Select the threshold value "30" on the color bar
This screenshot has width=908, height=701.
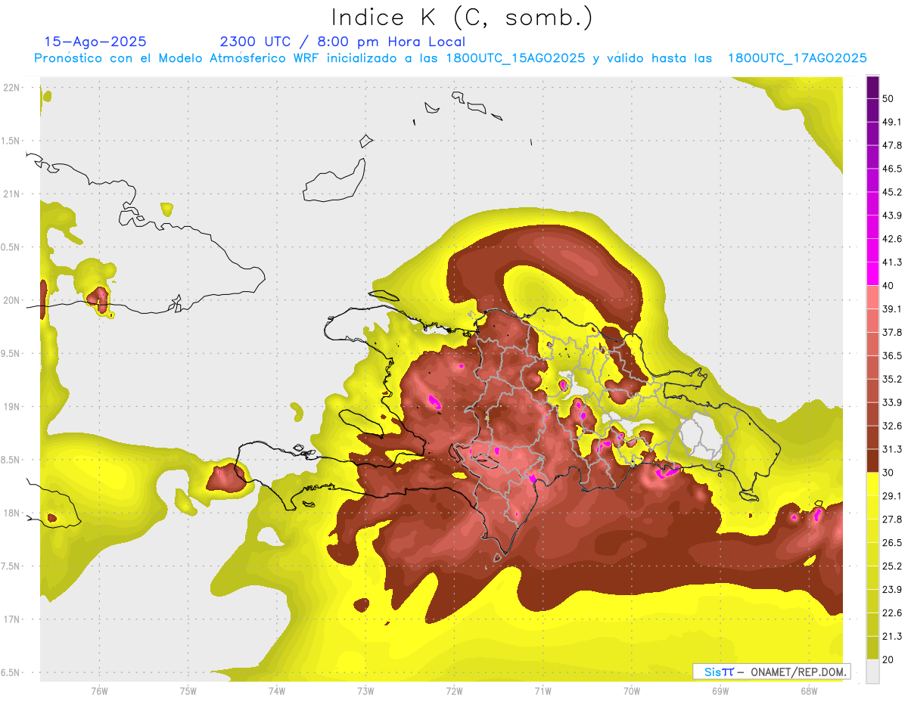[x=889, y=473]
